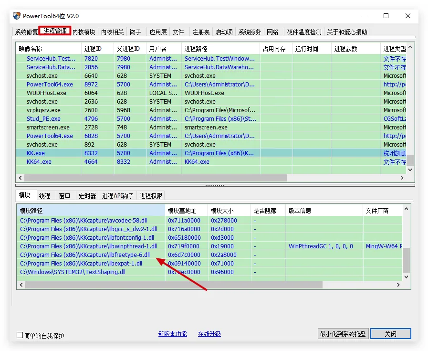
Task: Sort modules by 模块基地址 column header
Action: pyautogui.click(x=182, y=211)
